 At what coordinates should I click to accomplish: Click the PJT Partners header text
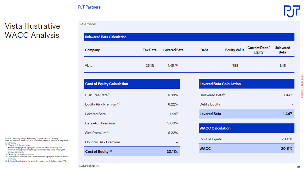pos(89,7)
